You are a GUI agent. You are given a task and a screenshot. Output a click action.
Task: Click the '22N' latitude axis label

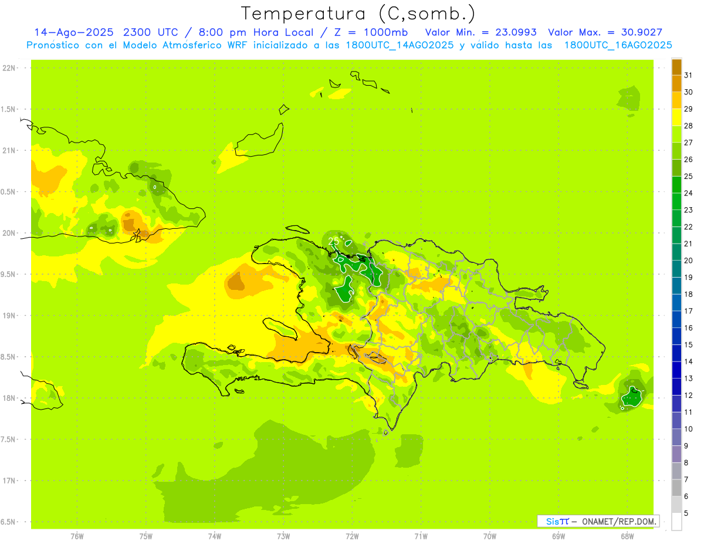(10, 68)
